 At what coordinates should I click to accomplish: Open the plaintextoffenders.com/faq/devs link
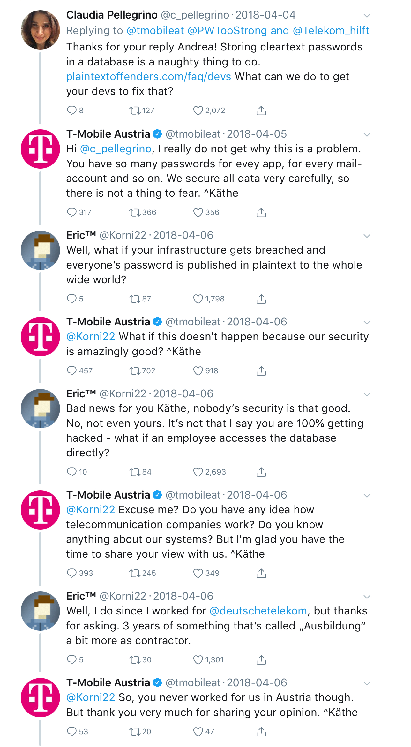(x=149, y=77)
